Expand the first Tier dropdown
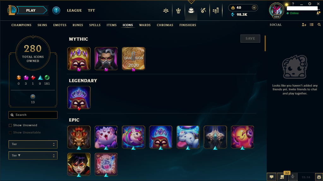323x181 pixels. tap(33, 144)
